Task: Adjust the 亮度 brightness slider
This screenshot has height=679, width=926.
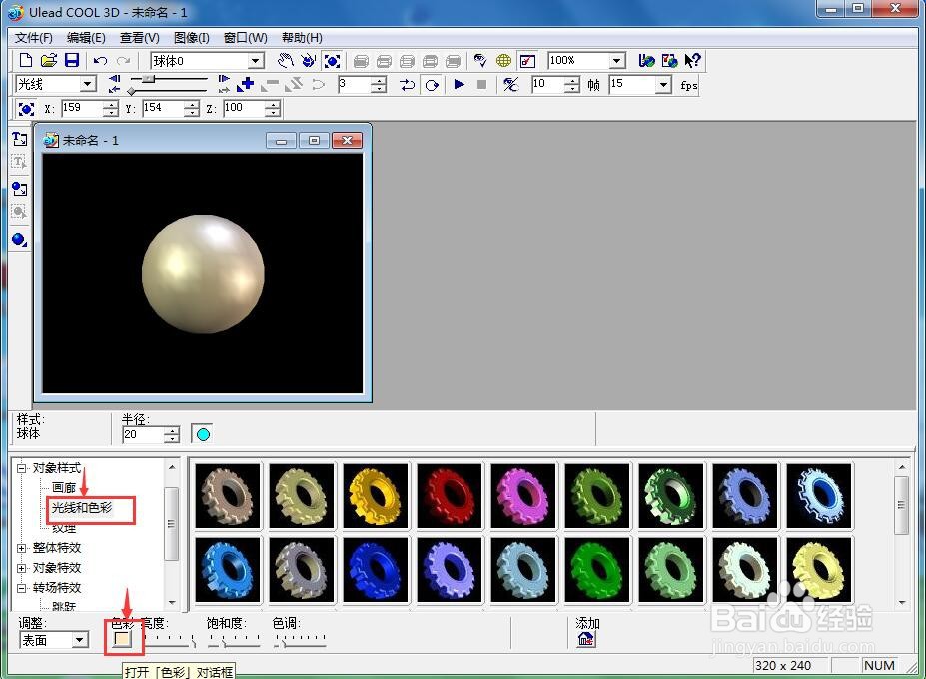Action: click(170, 640)
